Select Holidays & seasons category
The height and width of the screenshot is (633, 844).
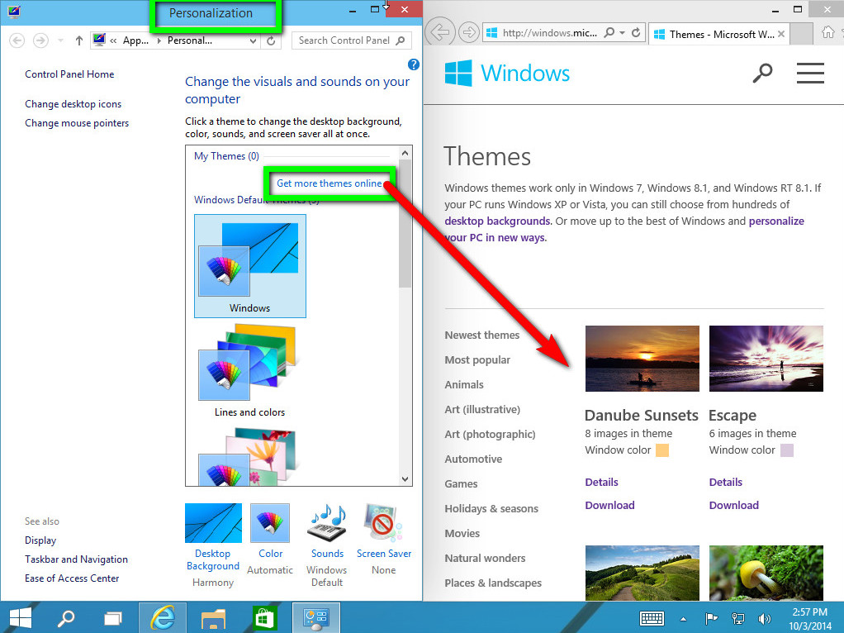tap(491, 508)
